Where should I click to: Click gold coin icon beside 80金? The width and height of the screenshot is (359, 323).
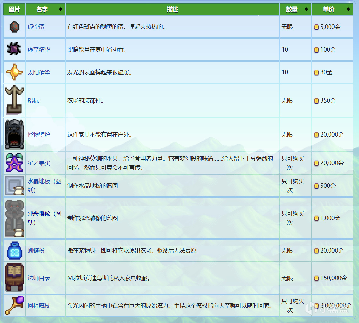(x=316, y=72)
